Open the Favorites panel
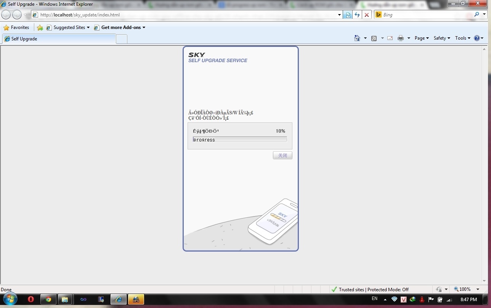491x308 pixels. pyautogui.click(x=16, y=27)
